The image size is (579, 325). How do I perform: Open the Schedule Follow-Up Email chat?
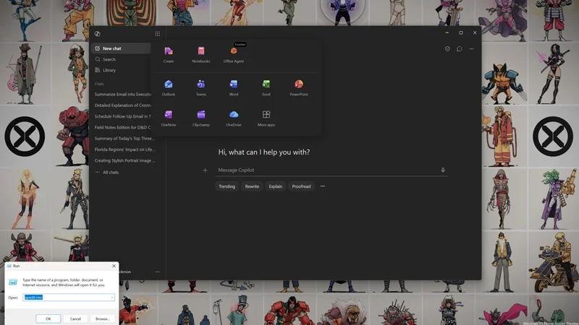click(x=122, y=116)
